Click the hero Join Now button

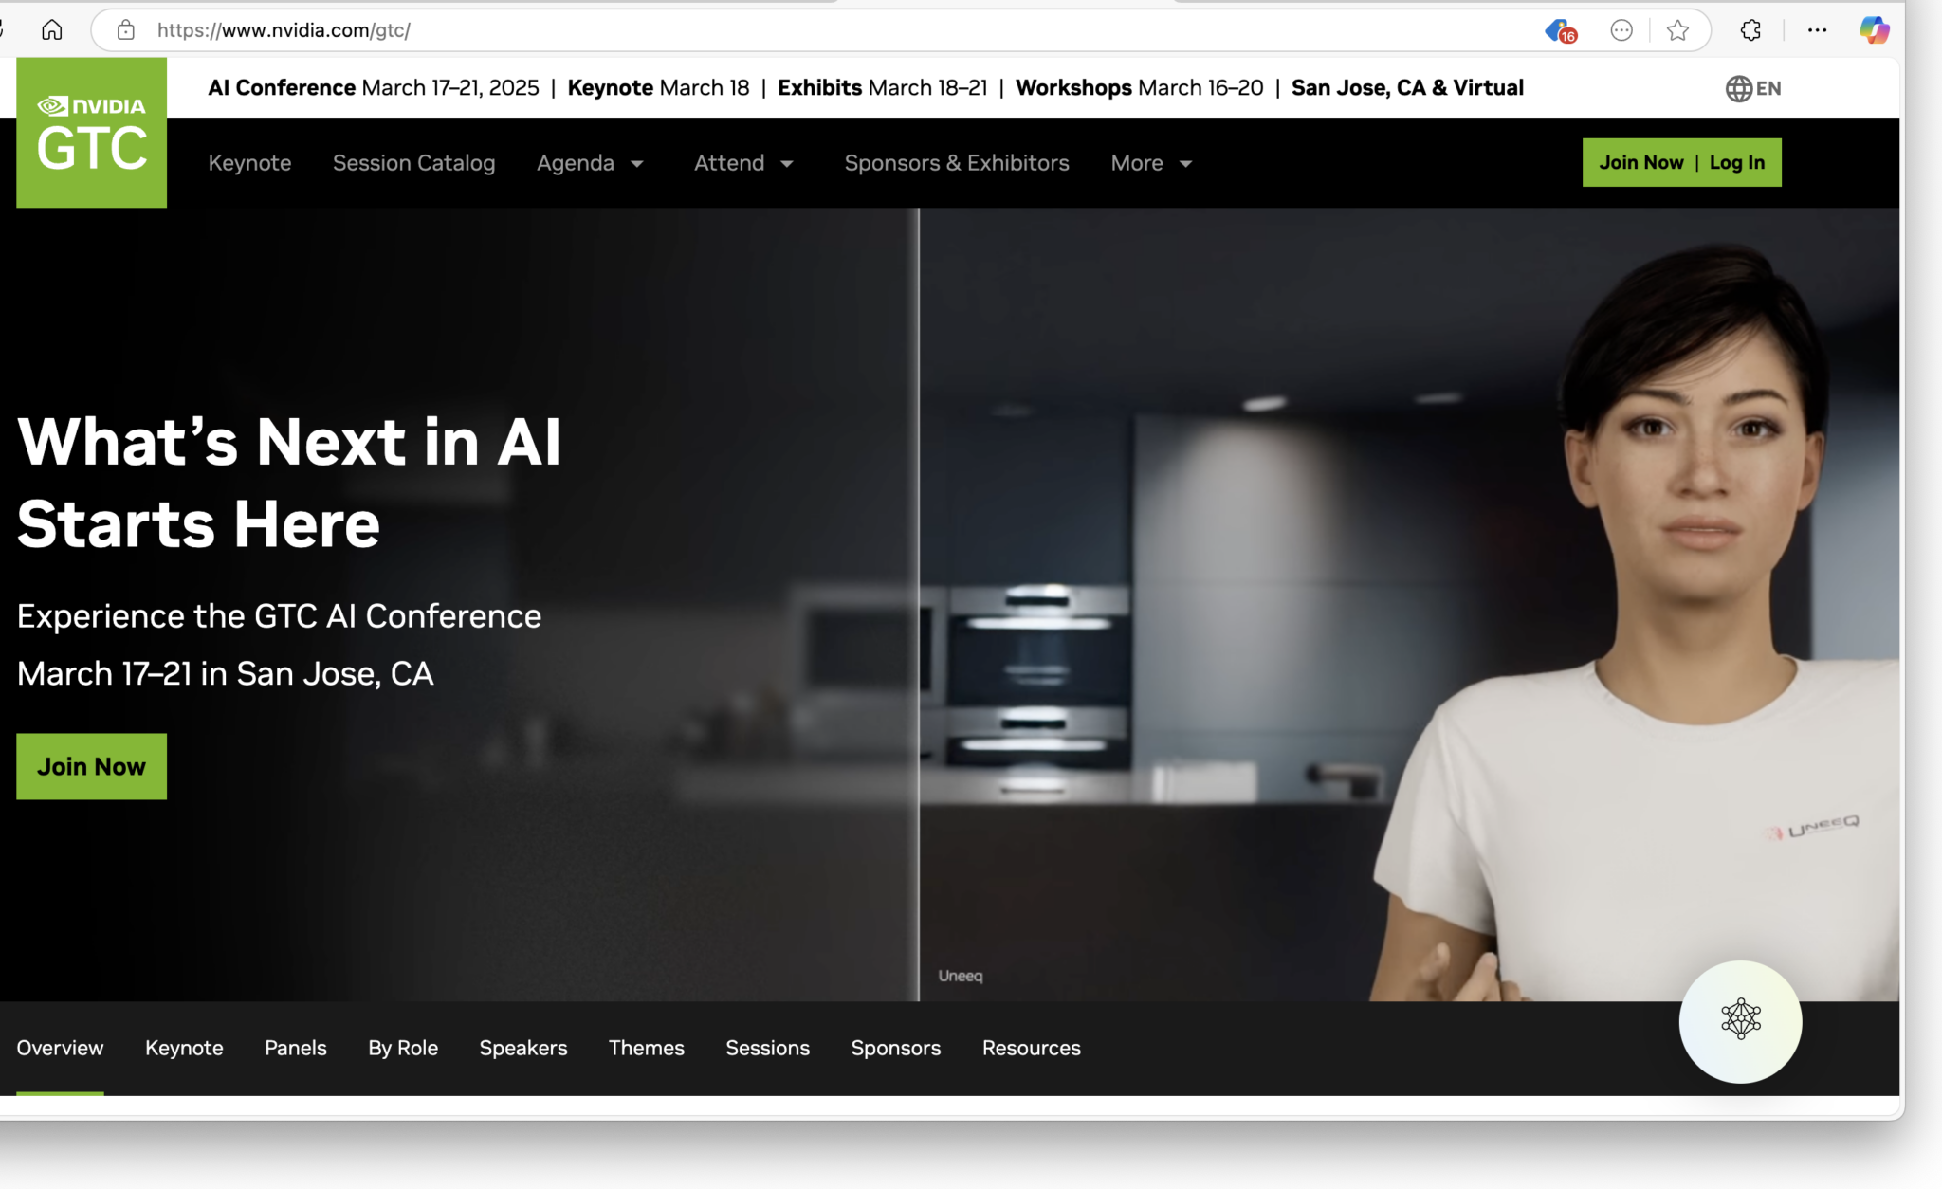click(x=91, y=766)
